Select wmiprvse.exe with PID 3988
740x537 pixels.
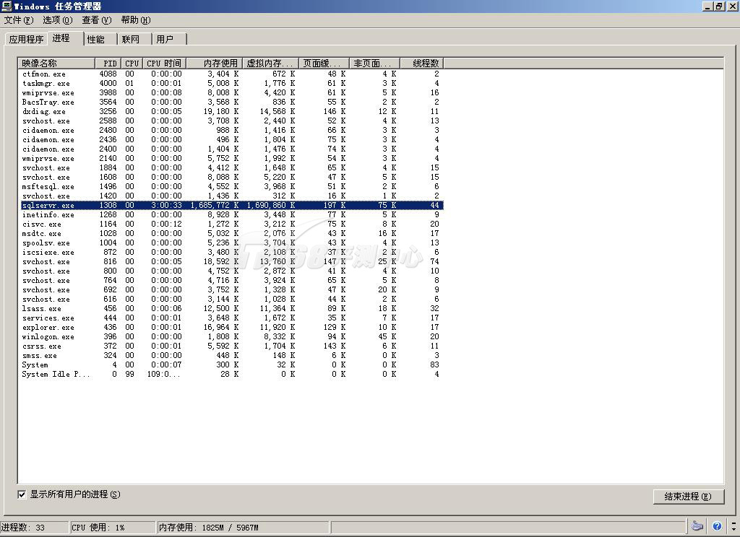point(231,93)
